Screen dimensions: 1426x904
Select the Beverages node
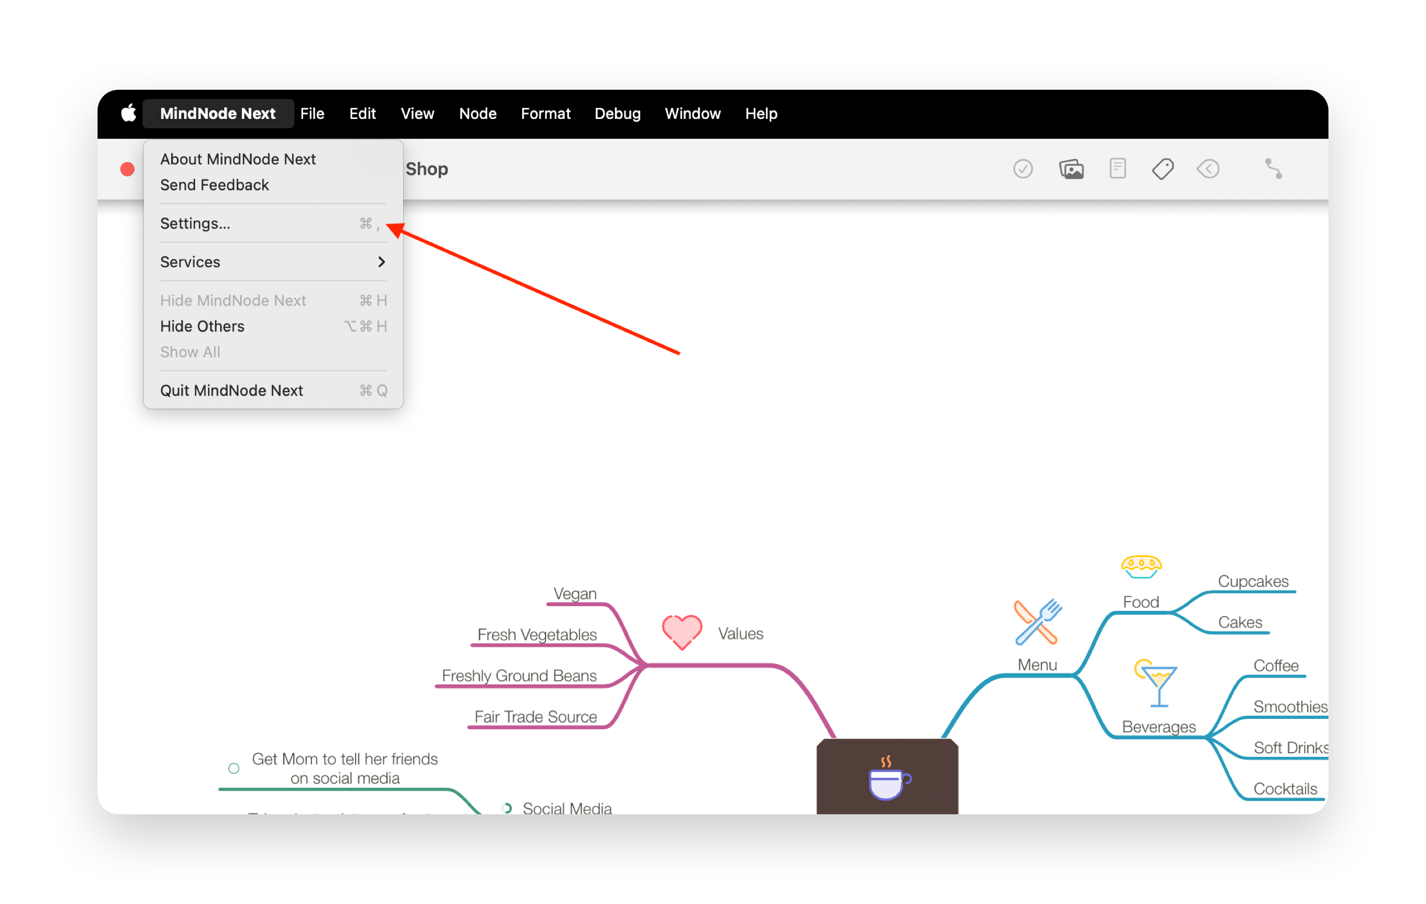(x=1159, y=727)
